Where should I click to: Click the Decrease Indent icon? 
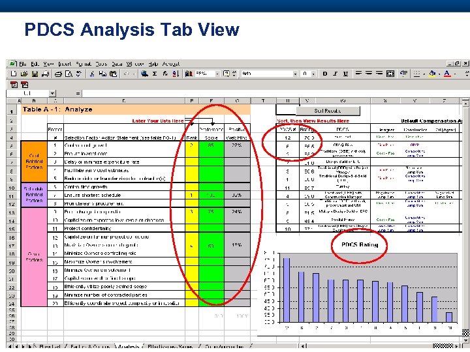point(404,74)
